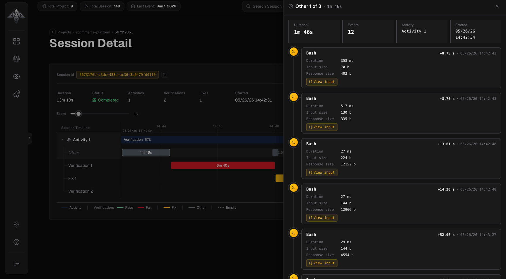
Task: Click the Events 12 summary card
Action: (x=368, y=31)
